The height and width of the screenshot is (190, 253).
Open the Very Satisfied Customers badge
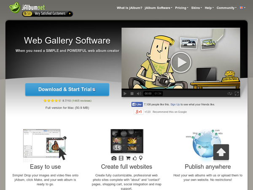pyautogui.click(x=47, y=14)
